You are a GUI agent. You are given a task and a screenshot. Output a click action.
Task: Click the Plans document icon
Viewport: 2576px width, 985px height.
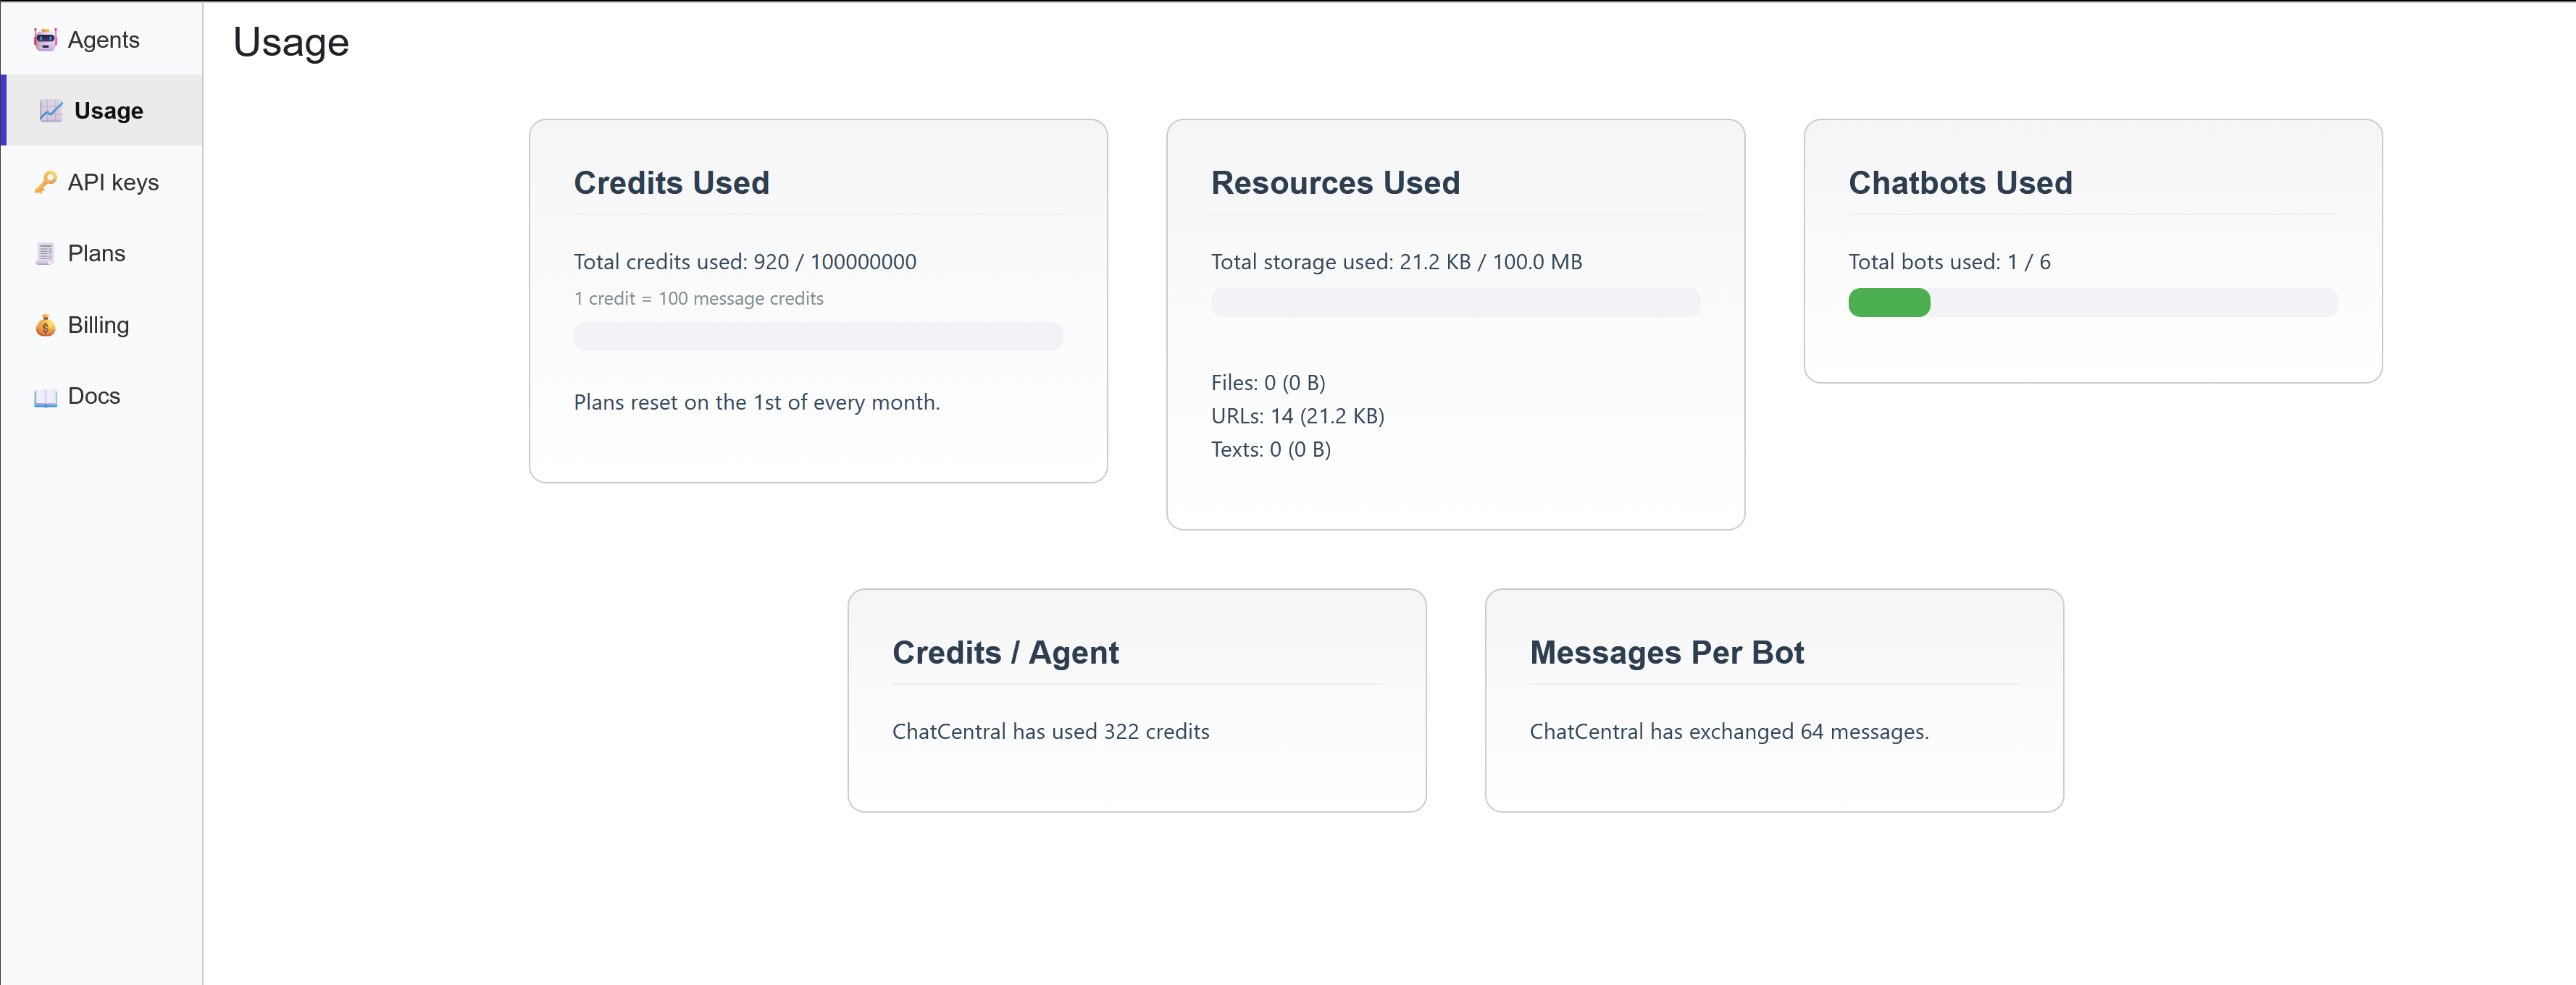tap(45, 254)
